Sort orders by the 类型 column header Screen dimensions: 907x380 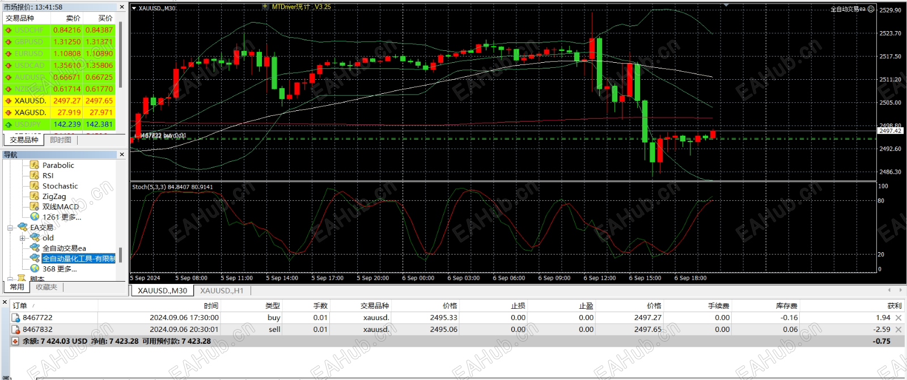pyautogui.click(x=252, y=306)
